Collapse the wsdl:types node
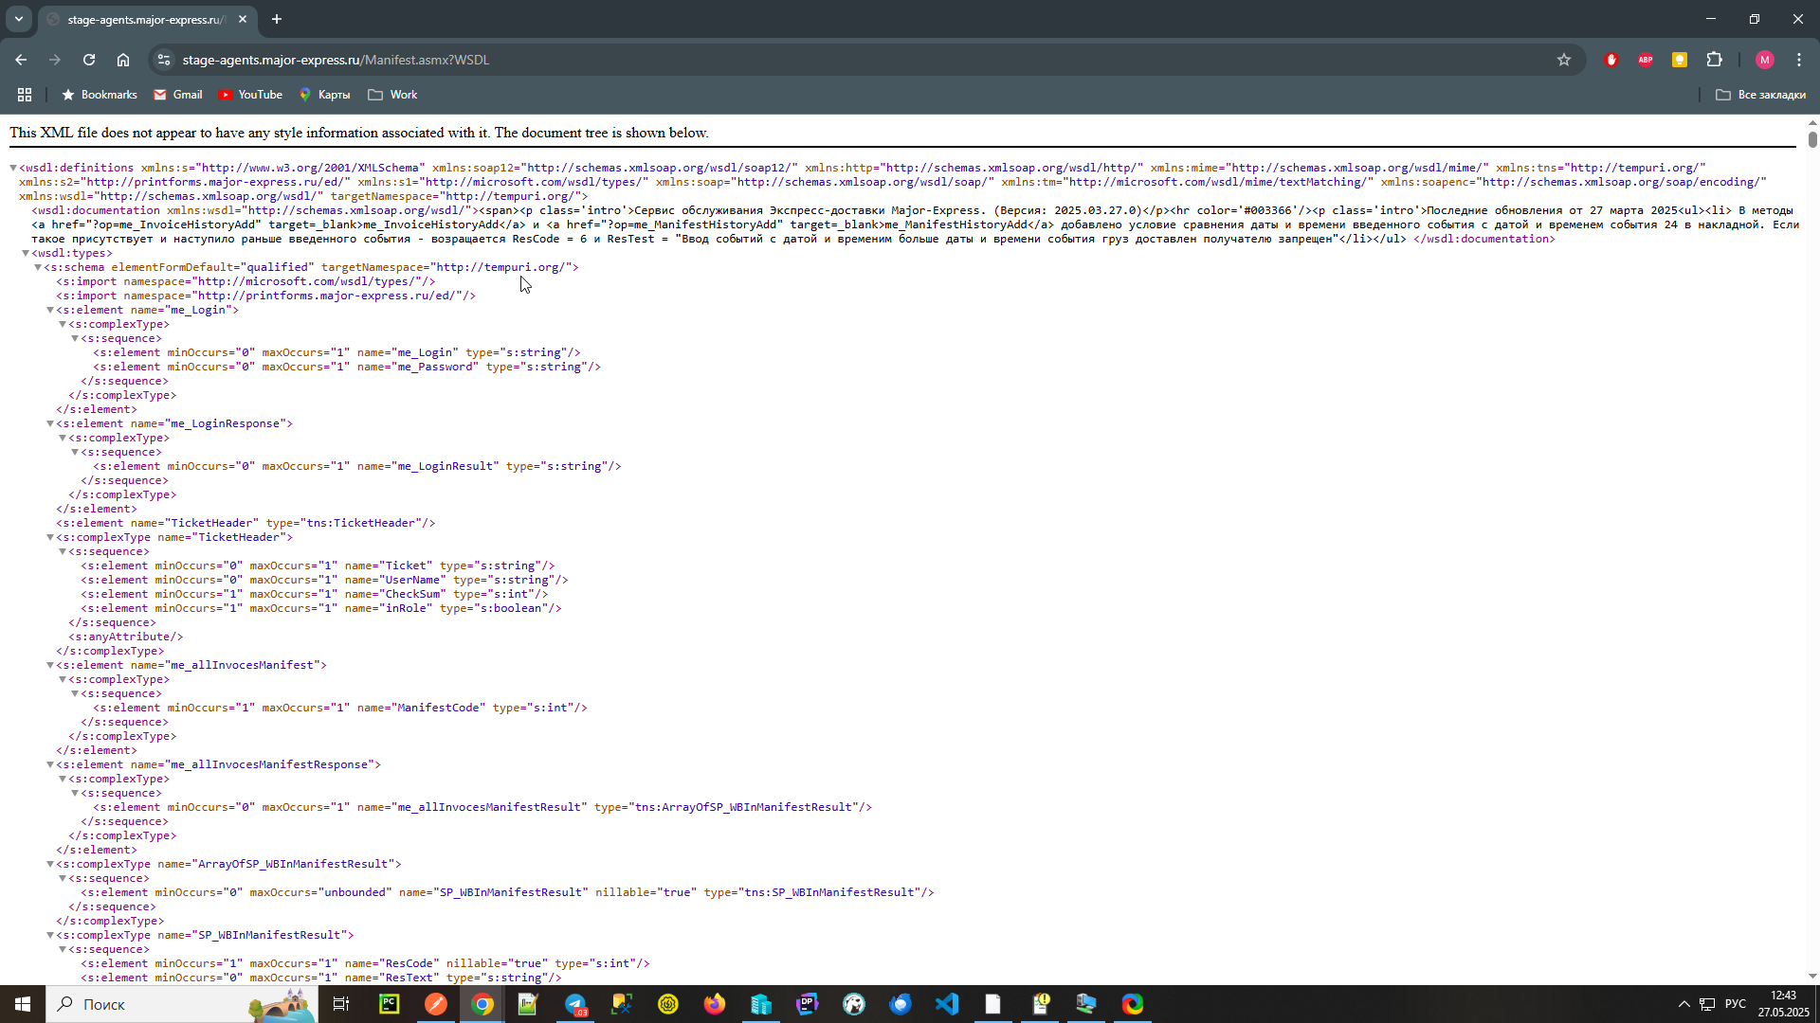Viewport: 1820px width, 1023px height. click(26, 253)
